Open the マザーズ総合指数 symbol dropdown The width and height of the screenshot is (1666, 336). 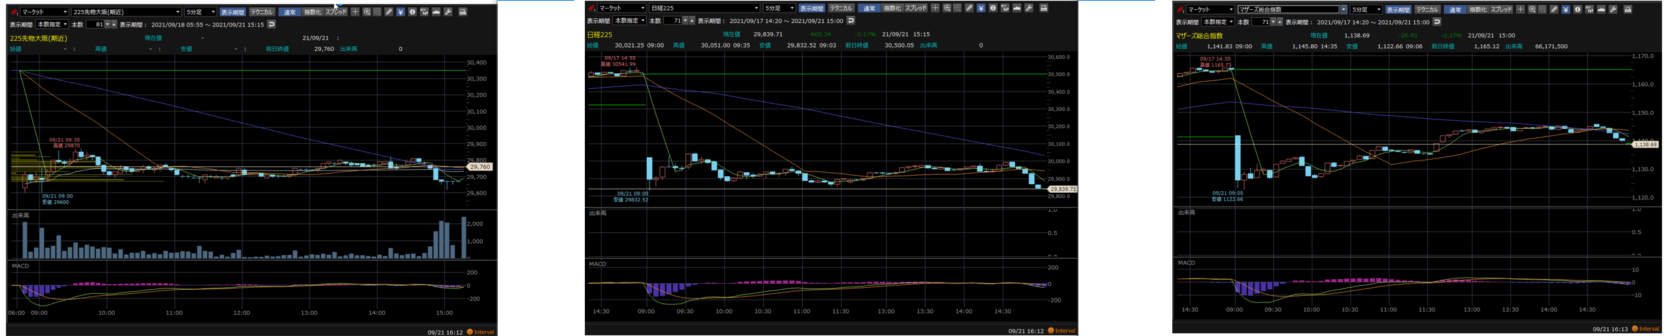pyautogui.click(x=1343, y=10)
